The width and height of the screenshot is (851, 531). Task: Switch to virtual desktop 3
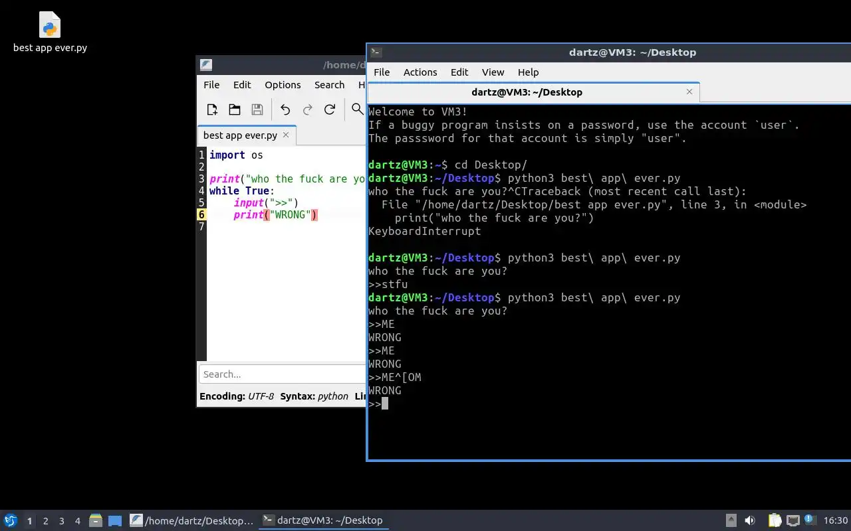[61, 521]
